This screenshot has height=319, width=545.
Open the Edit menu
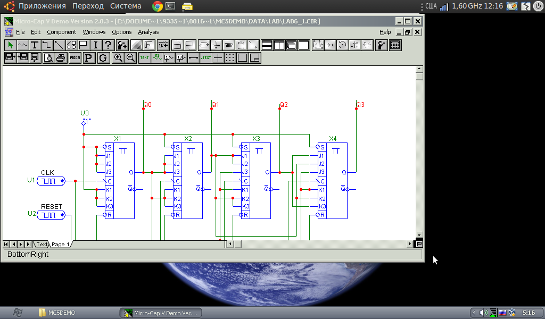[36, 32]
